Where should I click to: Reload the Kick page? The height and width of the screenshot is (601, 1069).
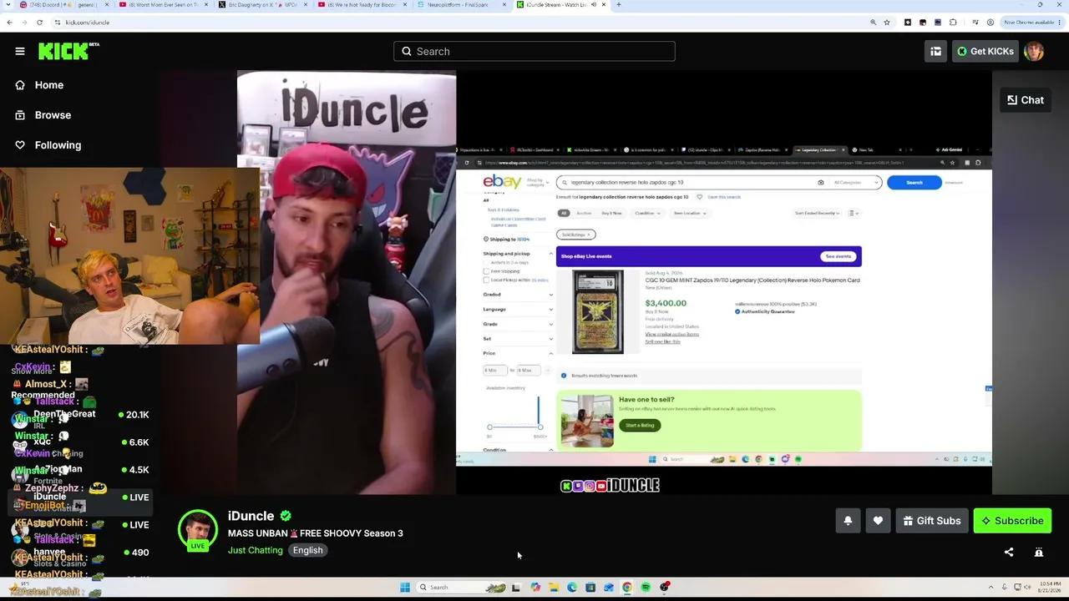pos(39,23)
